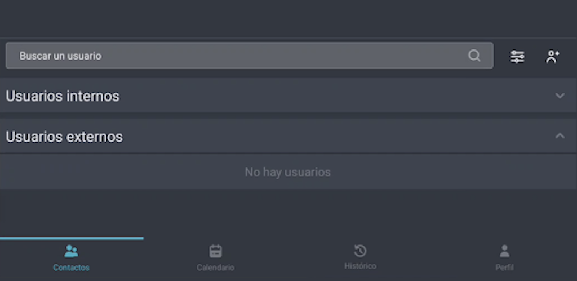Click empty area below the user list
Screen dimensions: 577x281
[x=288, y=213]
